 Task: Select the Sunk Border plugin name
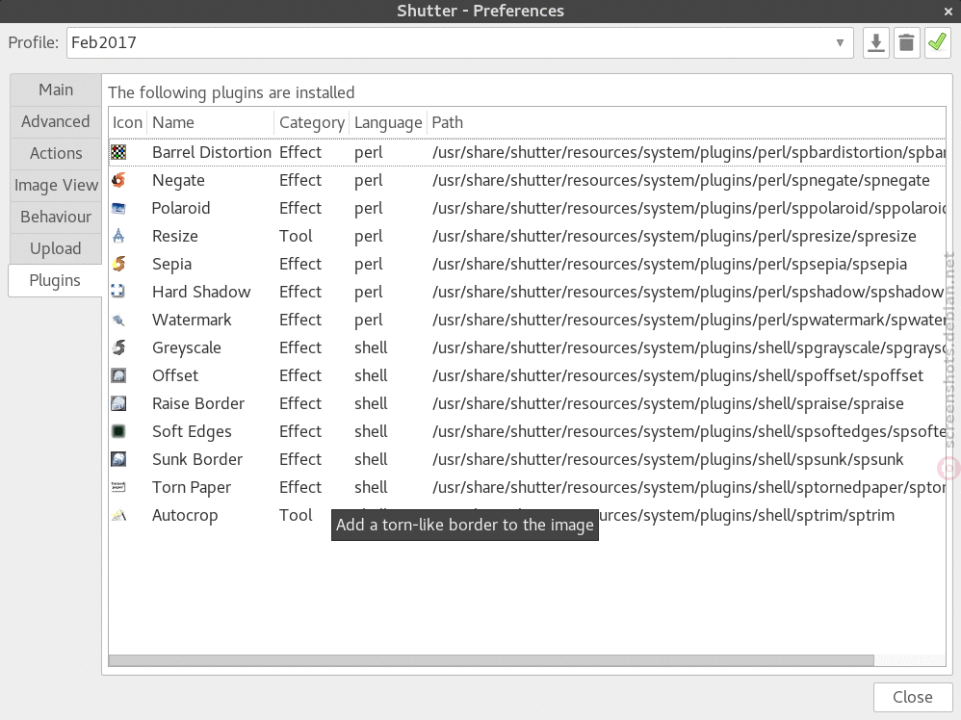197,459
